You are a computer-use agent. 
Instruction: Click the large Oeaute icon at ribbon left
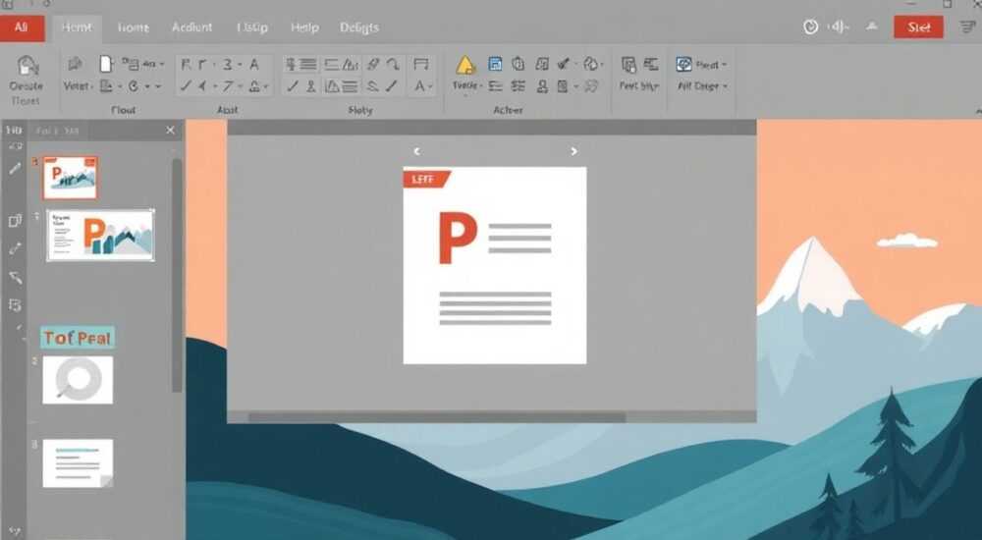[27, 66]
